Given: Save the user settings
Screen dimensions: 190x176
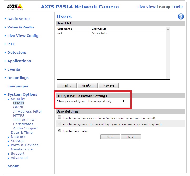Looking at the screenshot, I should 110,137.
